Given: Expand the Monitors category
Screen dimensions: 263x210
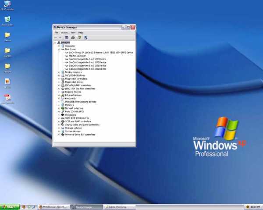Looking at the screenshot, I should [59, 105].
